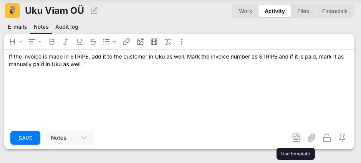361x163 pixels.
Task: Pin this note with the pin icon
Action: (342, 138)
